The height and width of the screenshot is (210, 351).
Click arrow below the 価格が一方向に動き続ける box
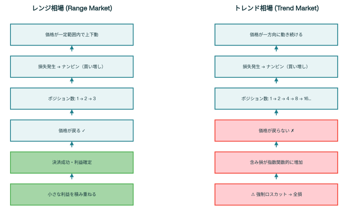[276, 49]
